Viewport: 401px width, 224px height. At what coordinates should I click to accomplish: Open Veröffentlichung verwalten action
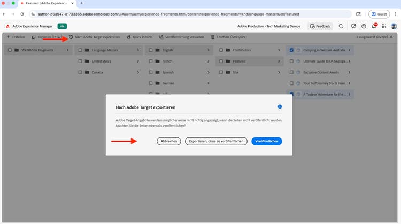(181, 37)
